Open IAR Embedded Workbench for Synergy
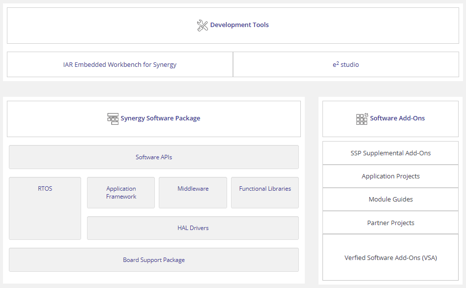The height and width of the screenshot is (288, 466). [x=120, y=64]
